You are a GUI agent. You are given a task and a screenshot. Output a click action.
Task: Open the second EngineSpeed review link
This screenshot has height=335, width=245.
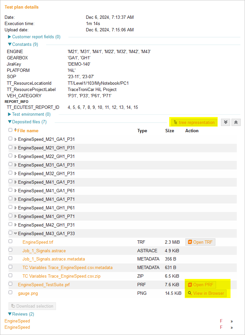17,327
